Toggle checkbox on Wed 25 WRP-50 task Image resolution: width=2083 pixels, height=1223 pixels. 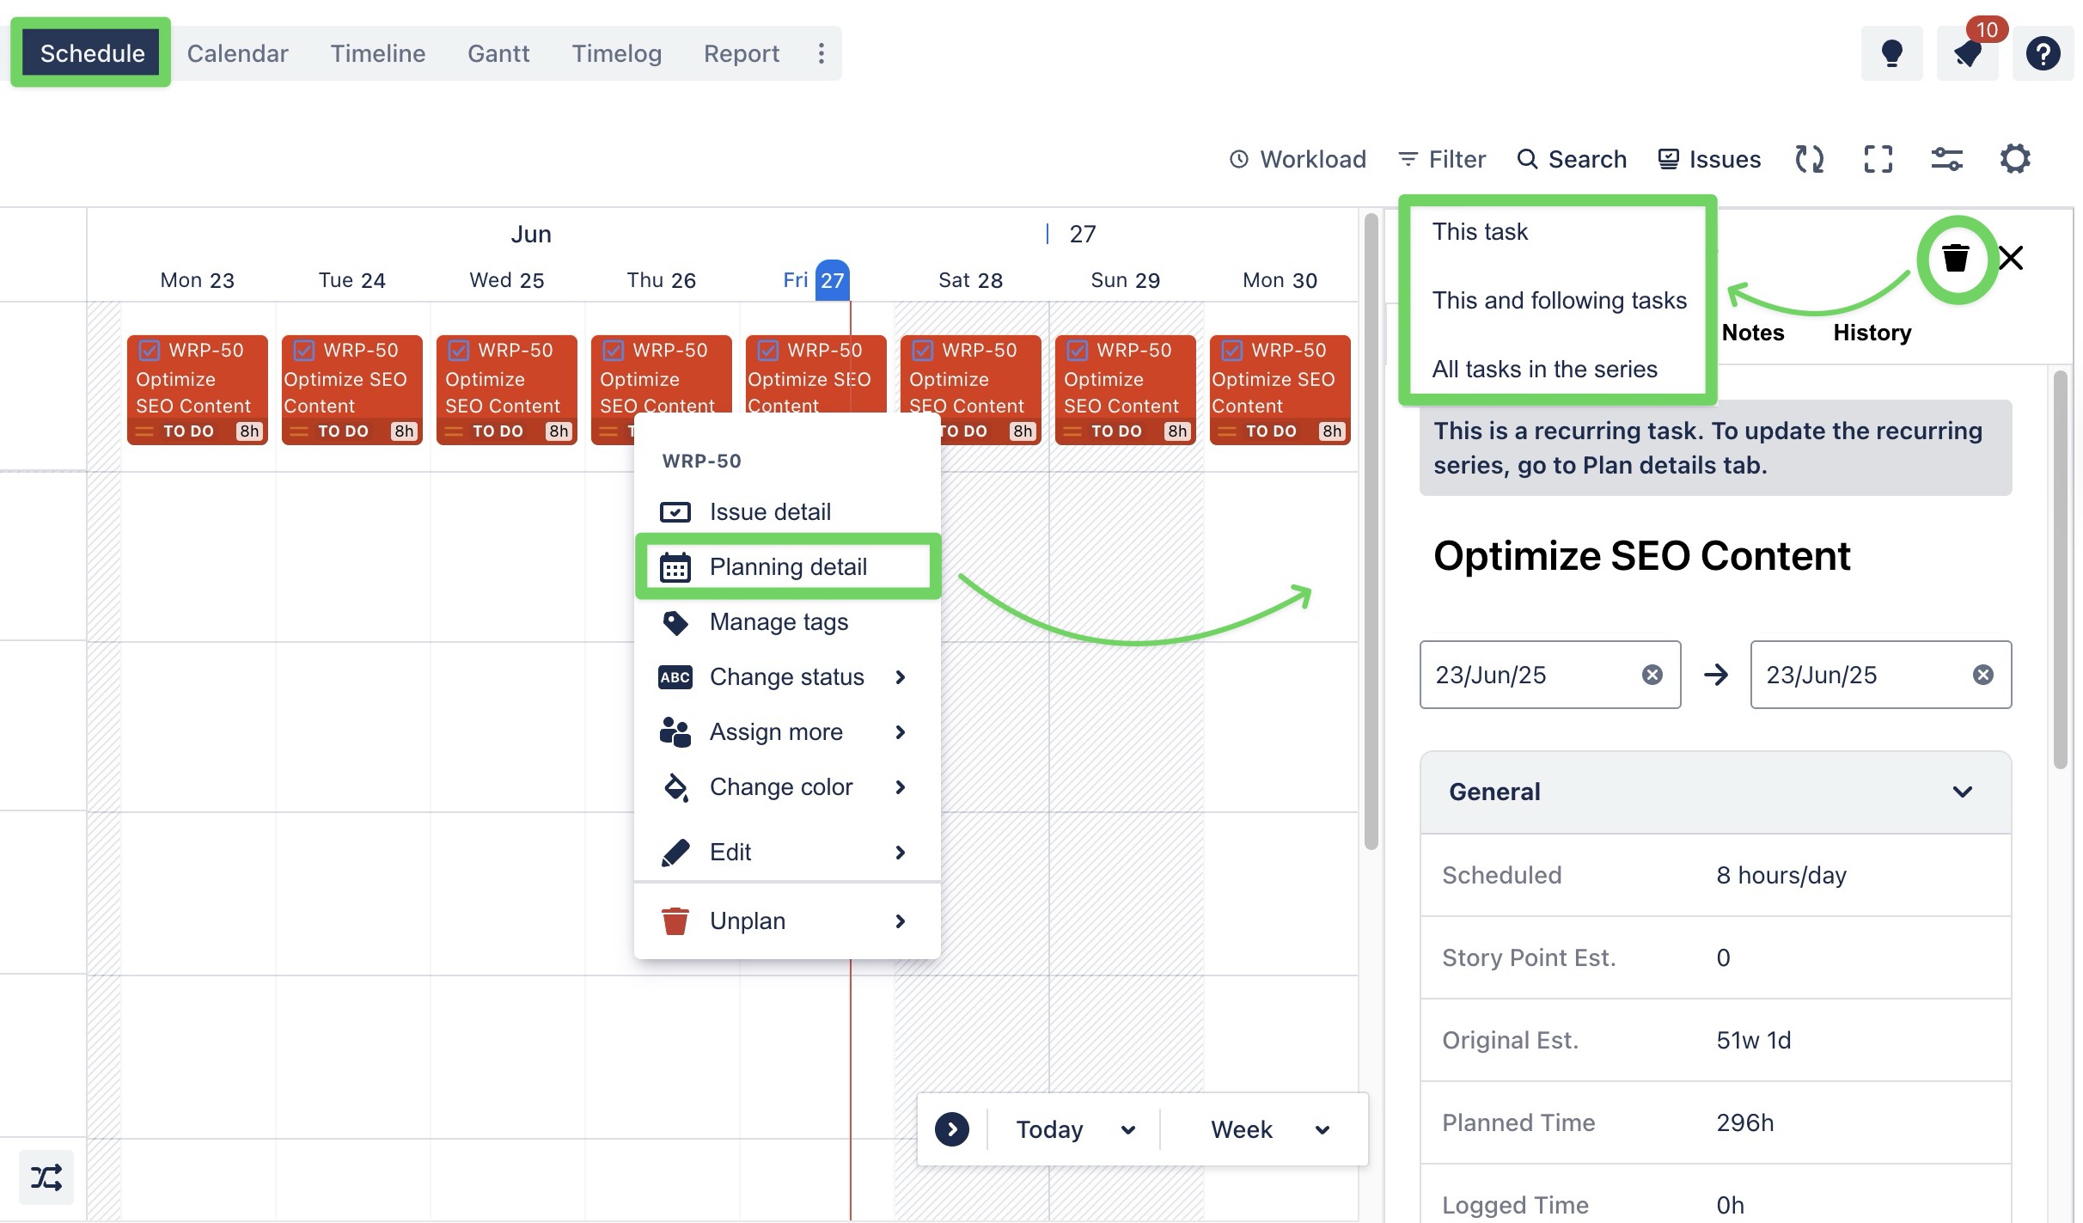pyautogui.click(x=459, y=351)
